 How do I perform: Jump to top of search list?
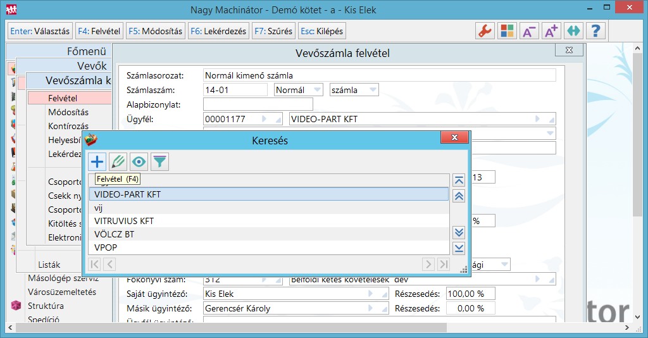point(459,181)
